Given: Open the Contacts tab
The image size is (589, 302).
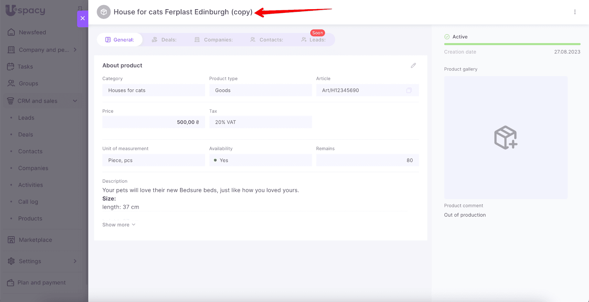Looking at the screenshot, I should [267, 40].
